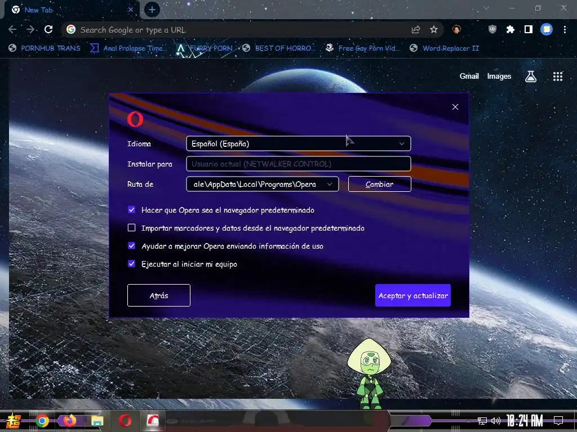This screenshot has height=432, width=577.
Task: Open File Explorer from the taskbar
Action: [x=97, y=421]
